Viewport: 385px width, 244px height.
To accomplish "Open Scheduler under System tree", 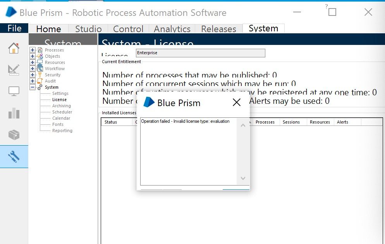I will pos(62,112).
